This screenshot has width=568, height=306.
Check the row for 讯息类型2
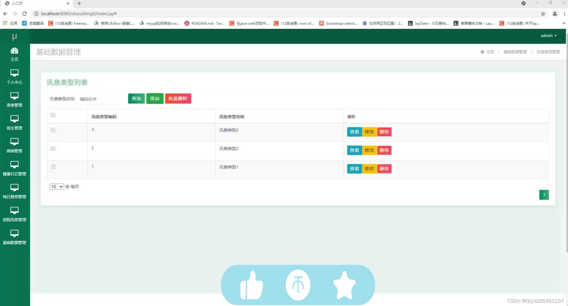point(53,148)
